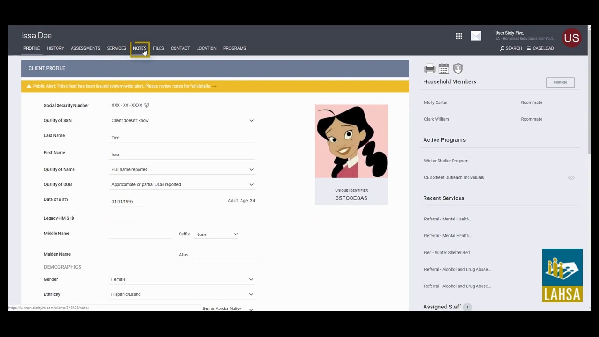Open the calendar icon beside printer
This screenshot has width=599, height=337.
coord(444,69)
